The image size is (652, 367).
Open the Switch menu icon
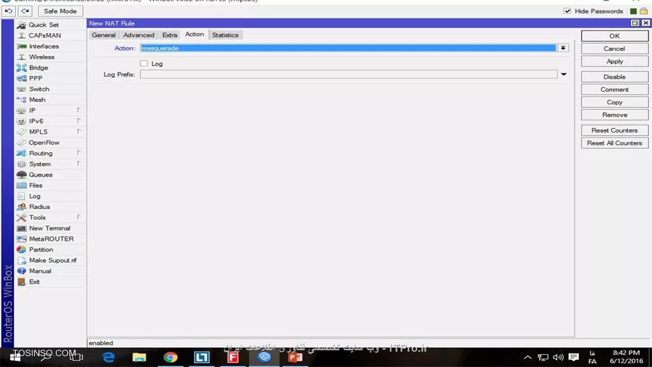[x=22, y=89]
